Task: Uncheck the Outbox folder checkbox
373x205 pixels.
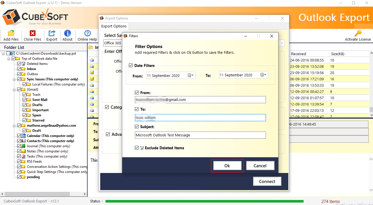Action: (19, 74)
